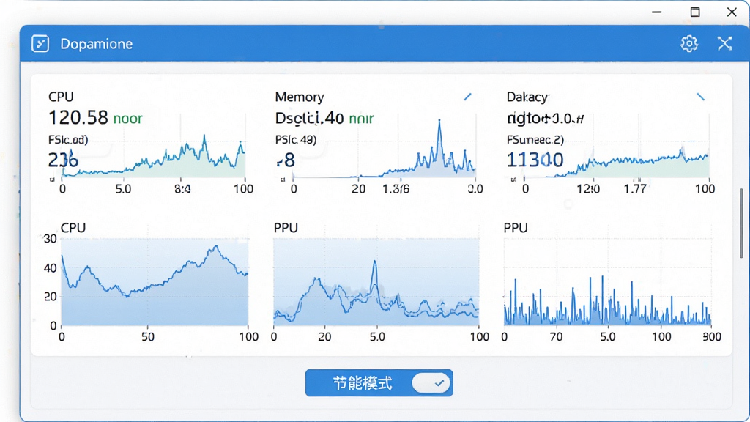Viewport: 750px width, 422px height.
Task: Click the large CPU area chart at the bottom
Action: coord(155,282)
